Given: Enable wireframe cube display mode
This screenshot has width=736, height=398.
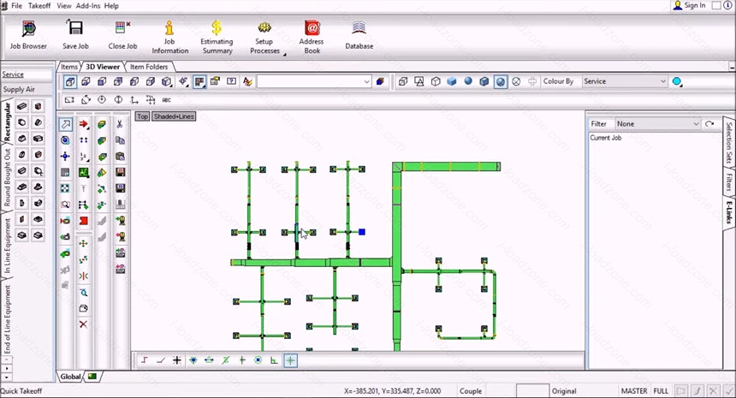Looking at the screenshot, I should pyautogui.click(x=436, y=81).
